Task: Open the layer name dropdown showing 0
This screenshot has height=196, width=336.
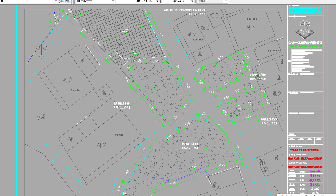Action: tap(29, 1)
